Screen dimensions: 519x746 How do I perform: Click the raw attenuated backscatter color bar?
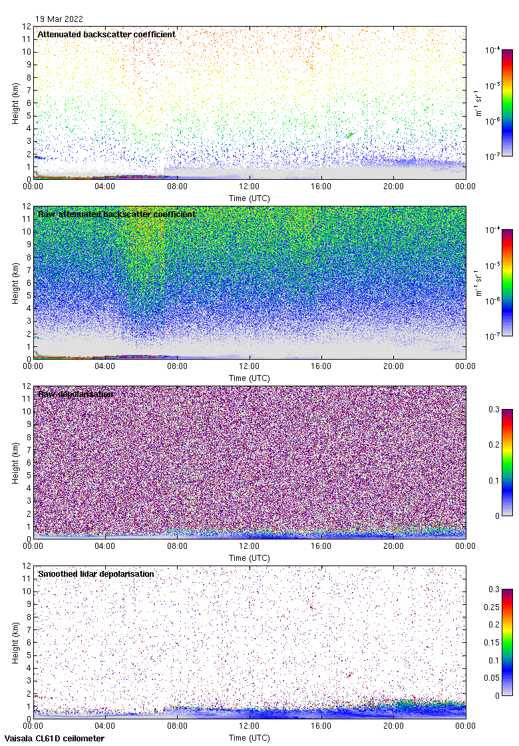point(507,282)
